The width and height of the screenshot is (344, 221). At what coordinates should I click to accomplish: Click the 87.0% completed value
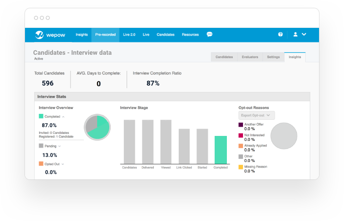(49, 125)
